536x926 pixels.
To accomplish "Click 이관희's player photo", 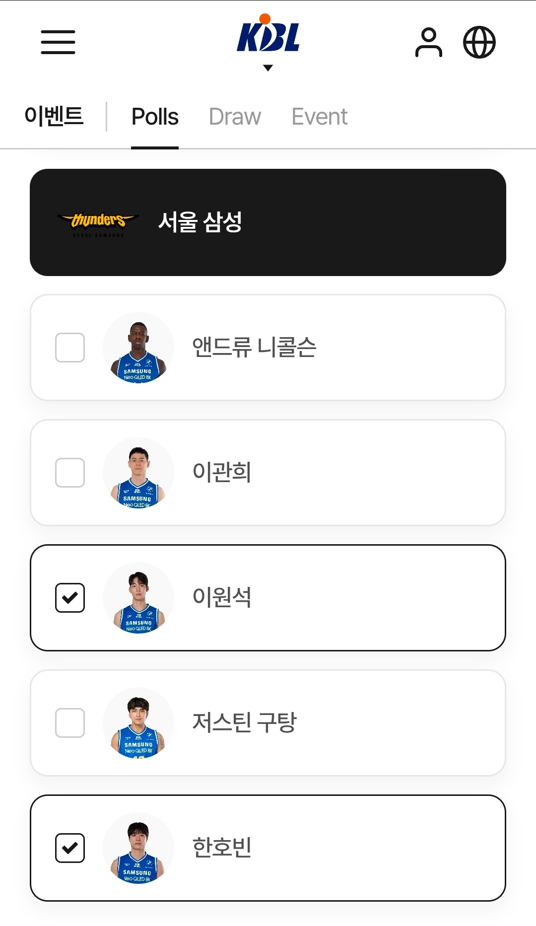I will [138, 473].
